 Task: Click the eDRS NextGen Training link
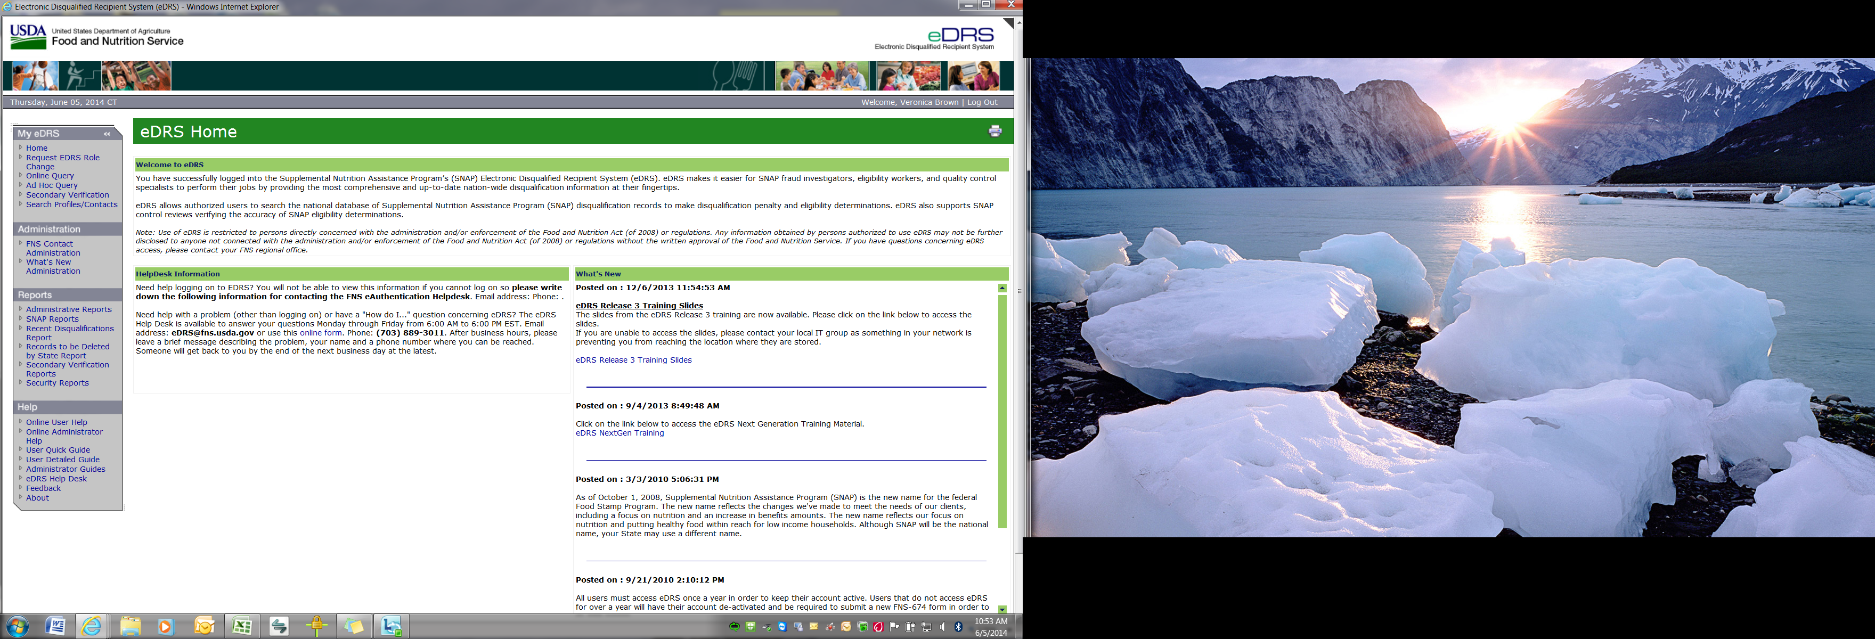(x=619, y=433)
